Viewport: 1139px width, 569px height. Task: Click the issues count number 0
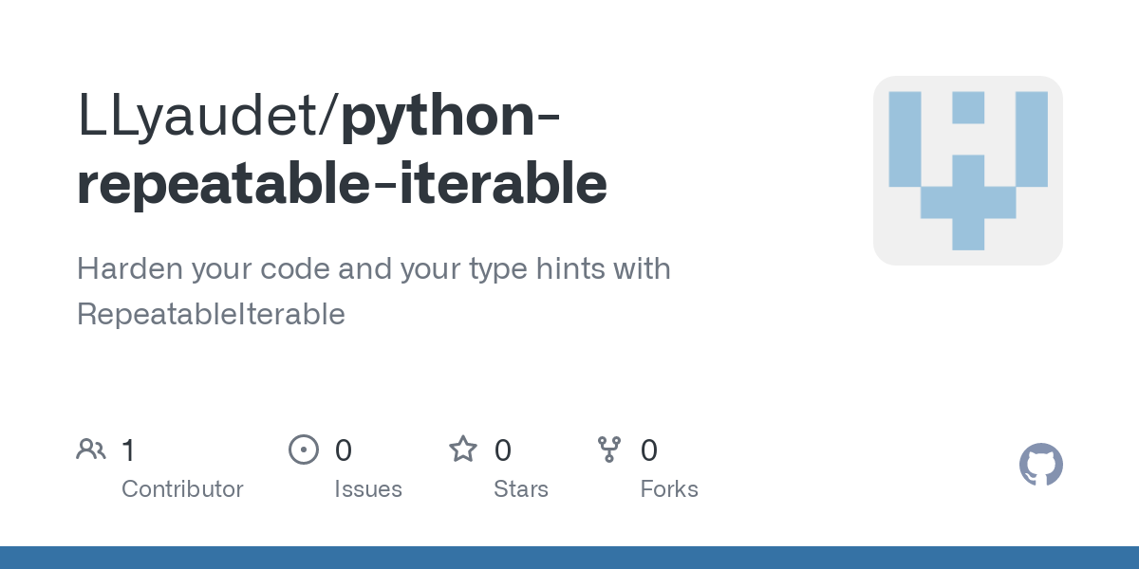[344, 450]
